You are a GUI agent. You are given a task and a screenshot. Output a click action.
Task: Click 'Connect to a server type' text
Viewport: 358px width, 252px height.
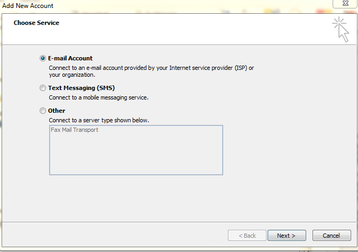coord(99,120)
